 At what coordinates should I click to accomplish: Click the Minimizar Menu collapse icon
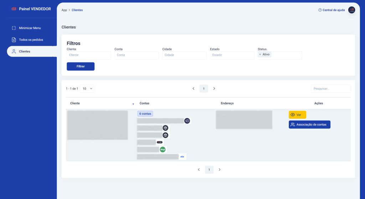tap(14, 28)
